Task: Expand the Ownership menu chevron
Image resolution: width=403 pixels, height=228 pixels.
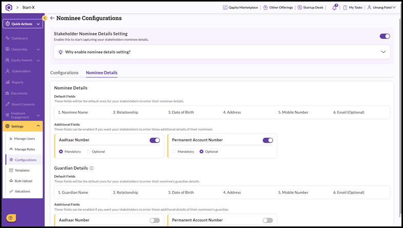Action: tap(38, 49)
